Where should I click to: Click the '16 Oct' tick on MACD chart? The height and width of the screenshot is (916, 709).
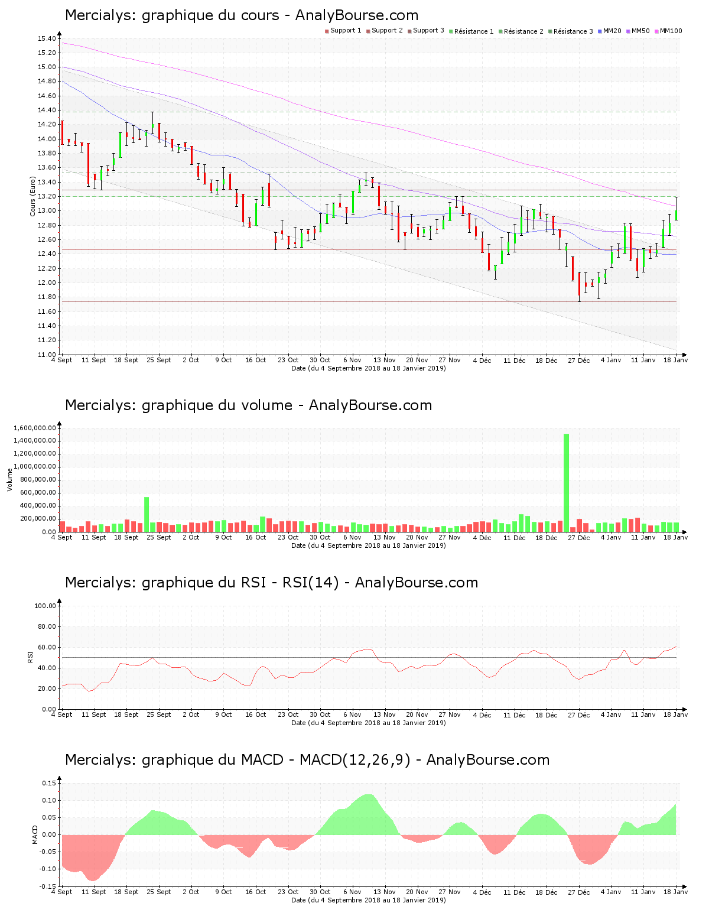tap(256, 892)
